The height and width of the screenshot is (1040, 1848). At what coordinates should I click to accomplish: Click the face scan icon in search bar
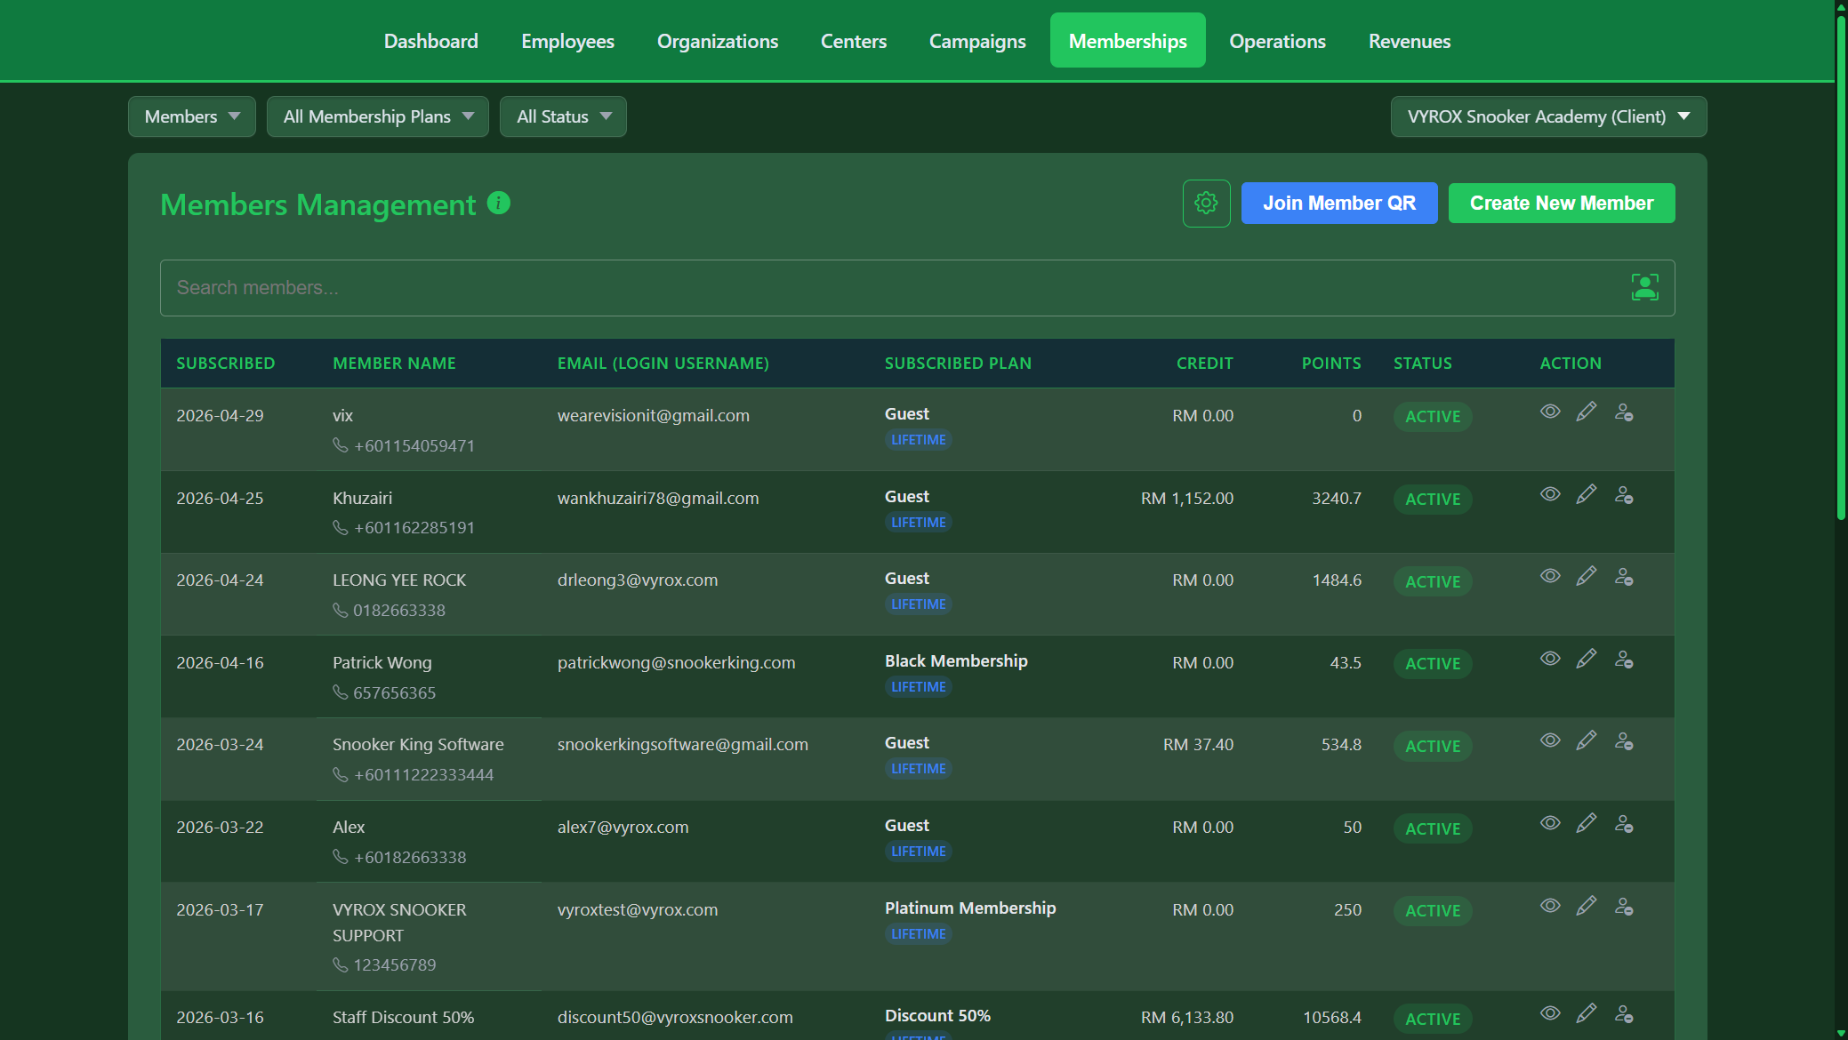point(1644,287)
